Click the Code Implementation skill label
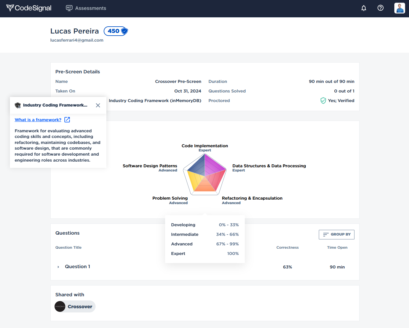The image size is (409, 328). 205,146
